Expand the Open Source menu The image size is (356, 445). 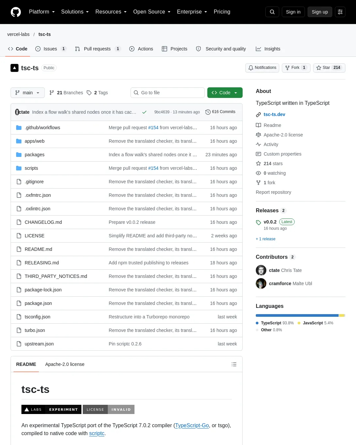click(152, 12)
